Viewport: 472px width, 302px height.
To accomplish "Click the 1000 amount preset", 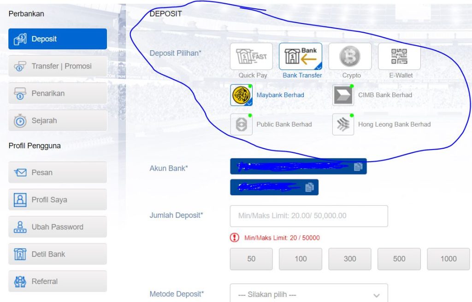I will click(x=448, y=259).
